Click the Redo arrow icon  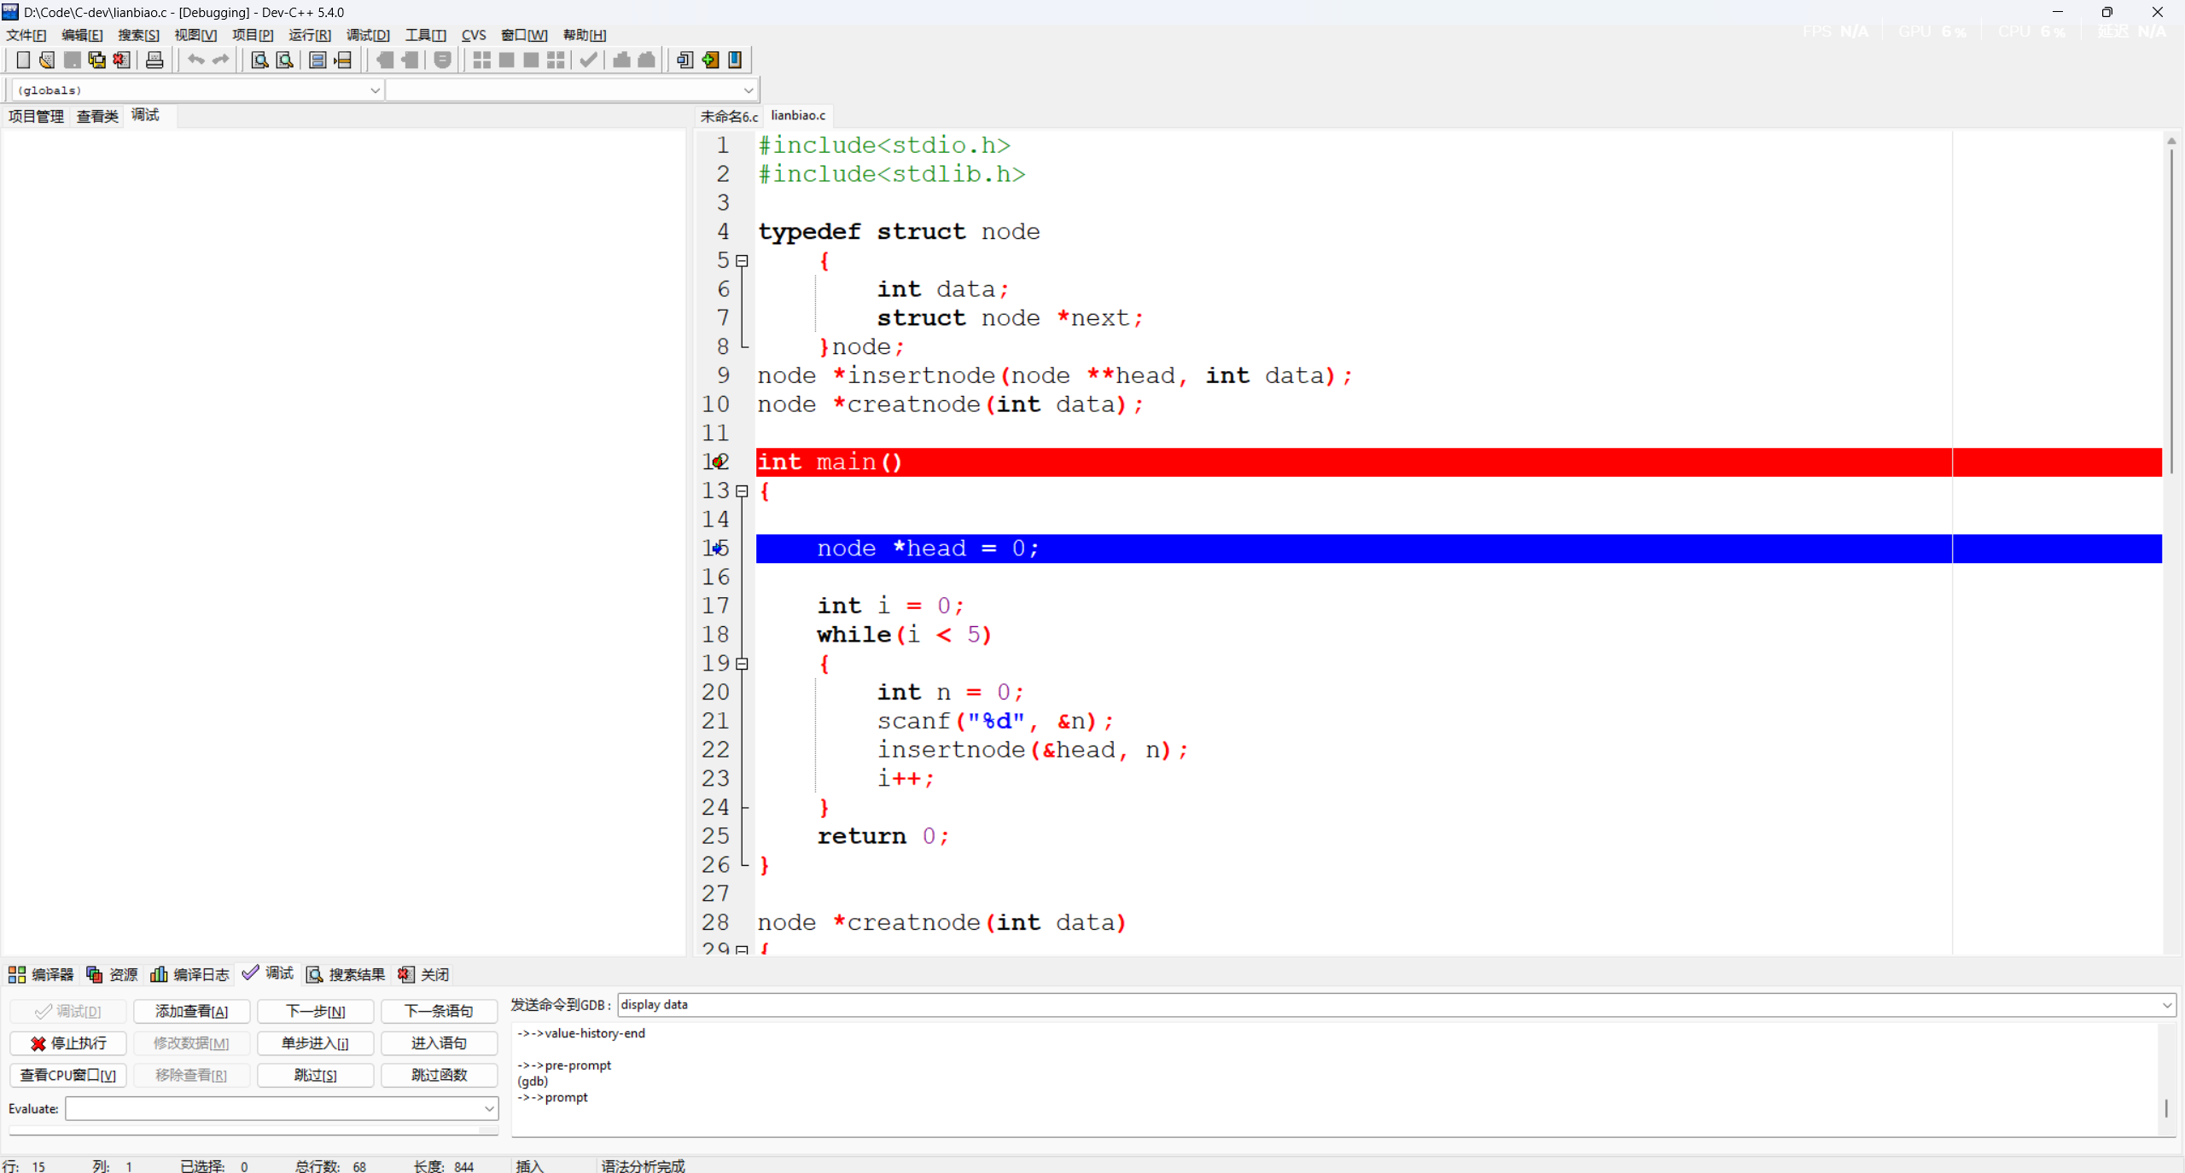coord(221,60)
